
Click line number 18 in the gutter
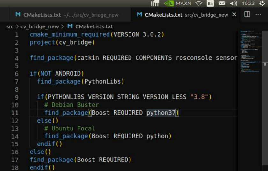point(15,167)
